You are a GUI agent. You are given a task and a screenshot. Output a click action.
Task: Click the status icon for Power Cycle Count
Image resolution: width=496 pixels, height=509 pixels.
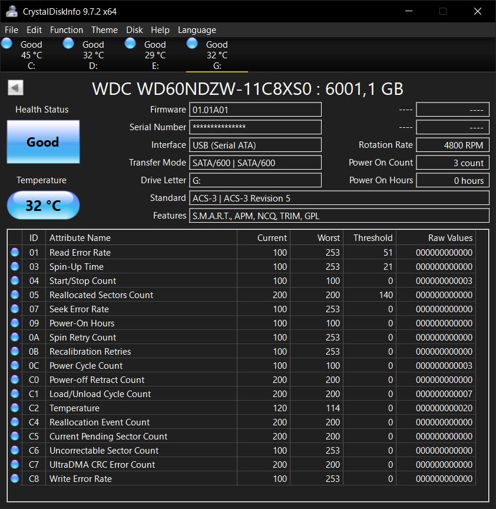[x=15, y=365]
